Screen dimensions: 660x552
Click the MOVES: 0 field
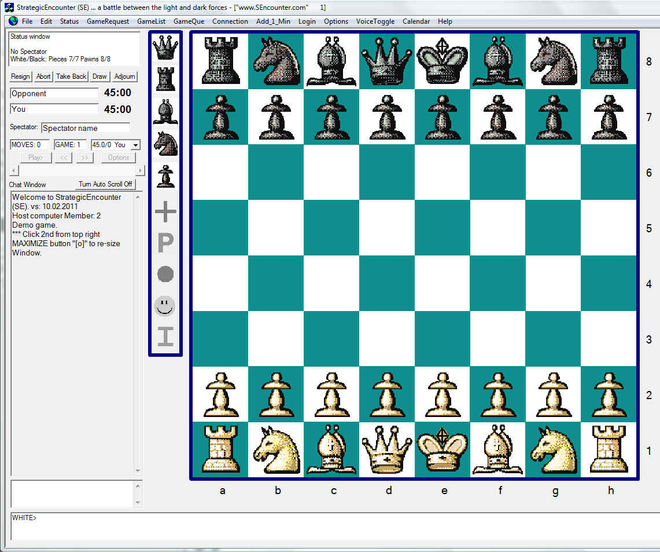[x=30, y=145]
